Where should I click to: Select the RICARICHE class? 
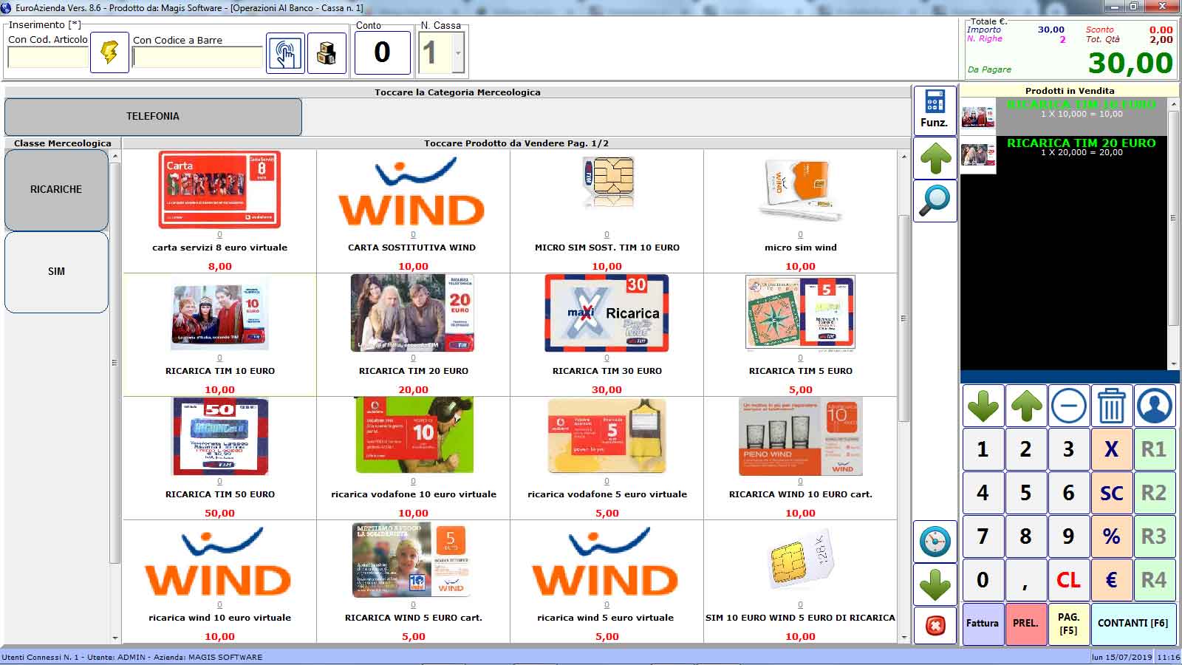tap(56, 190)
